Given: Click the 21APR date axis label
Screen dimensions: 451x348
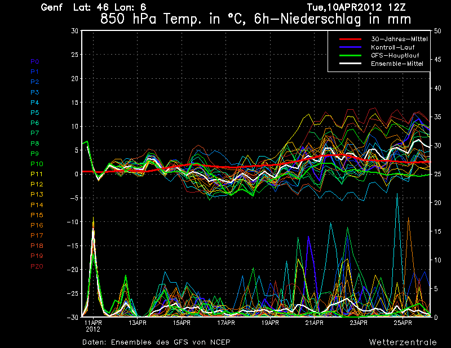Looking at the screenshot, I should pos(314,323).
